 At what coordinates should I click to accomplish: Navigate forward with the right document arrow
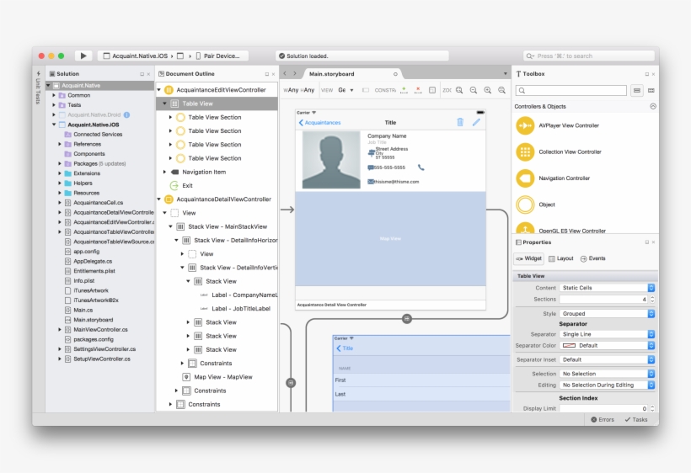295,73
